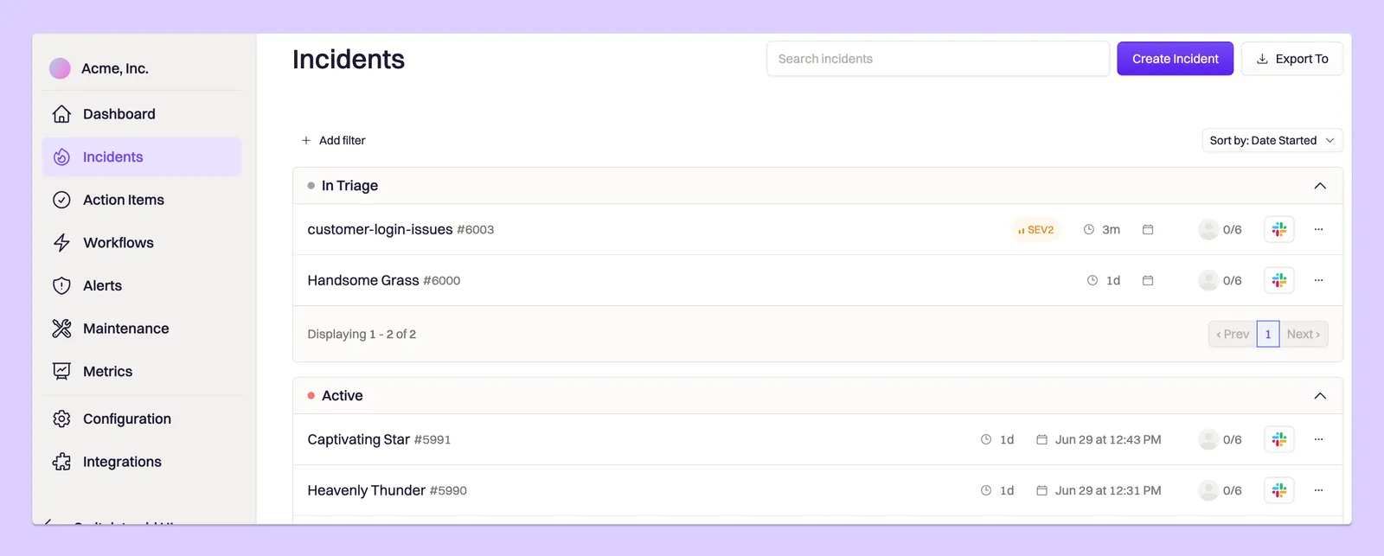Click calendar icon on customer-login-issues row
1384x556 pixels.
pyautogui.click(x=1148, y=229)
